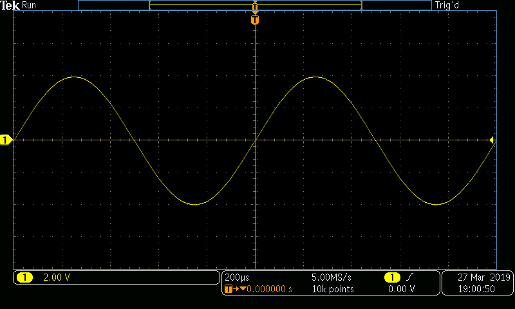Click the orange T icon beside delay readout
This screenshot has width=515, height=309.
pyautogui.click(x=227, y=289)
